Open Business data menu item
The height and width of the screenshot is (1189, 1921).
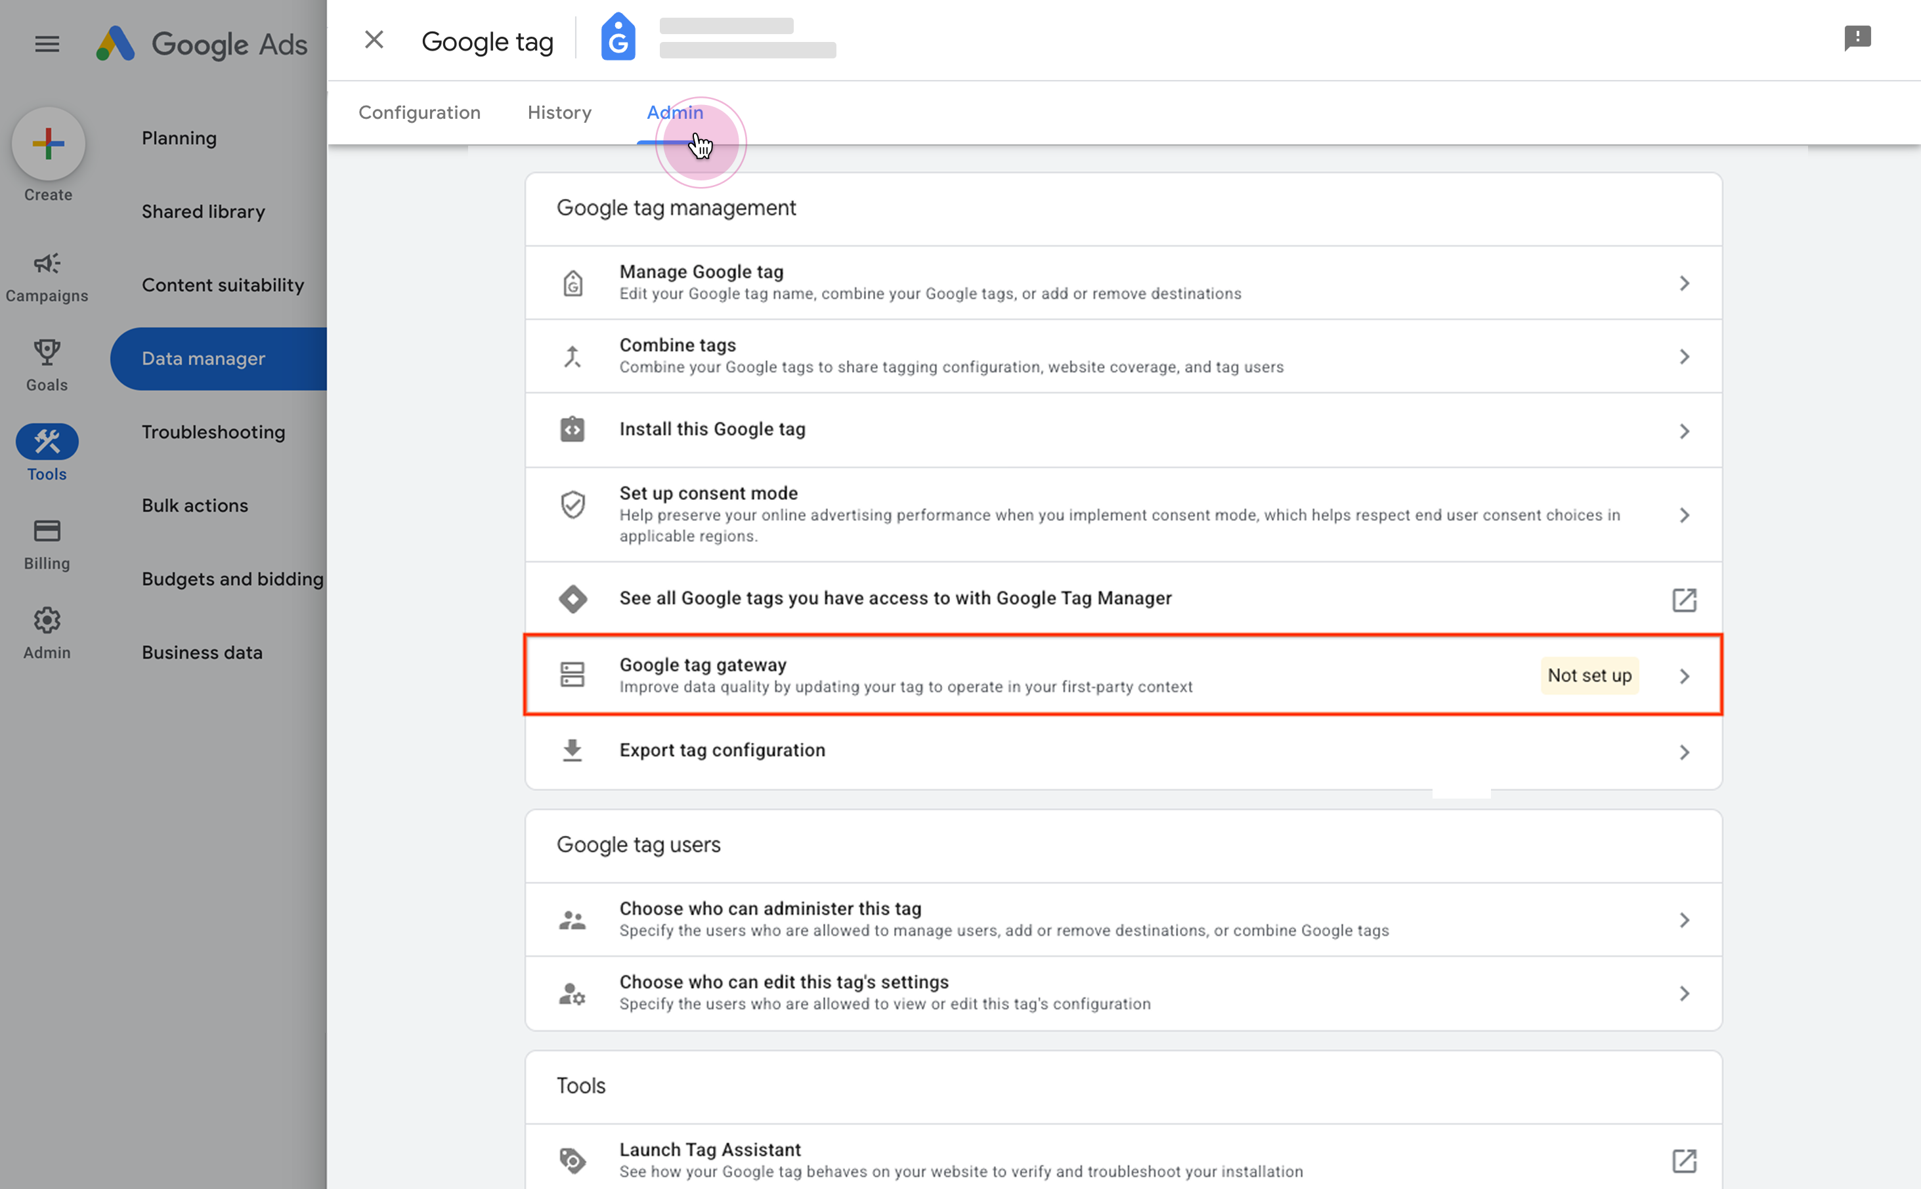pyautogui.click(x=202, y=653)
